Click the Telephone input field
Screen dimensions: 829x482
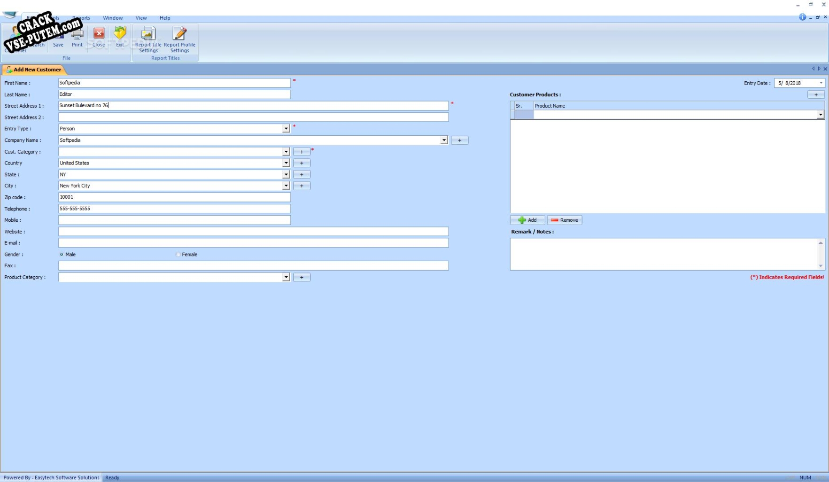click(174, 209)
